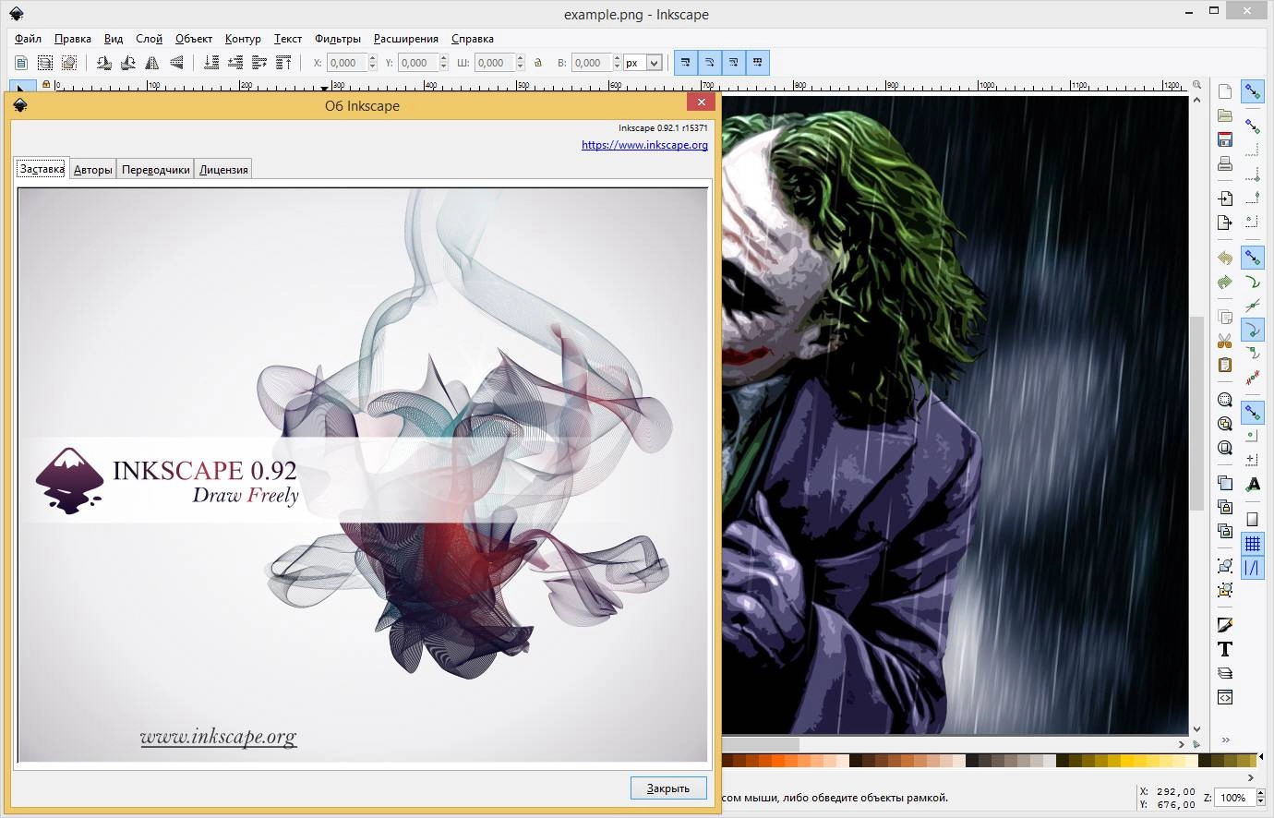
Task: Click the Import icon
Action: click(x=1225, y=198)
